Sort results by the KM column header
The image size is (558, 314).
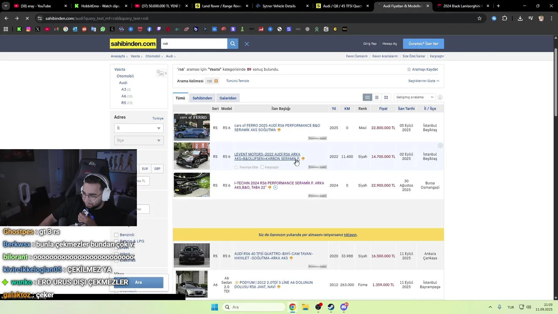347,109
